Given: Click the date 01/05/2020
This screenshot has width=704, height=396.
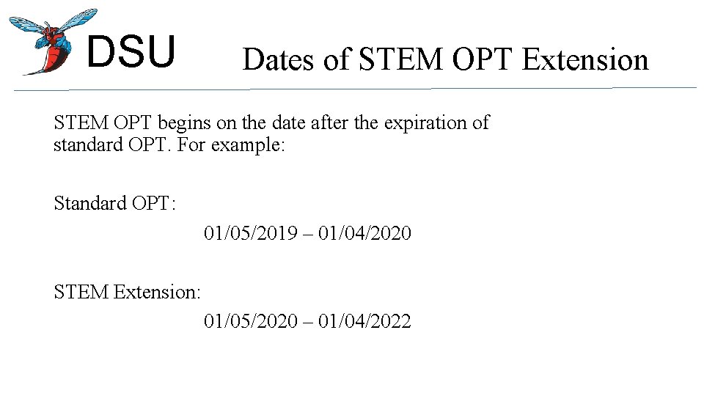Looking at the screenshot, I should tap(251, 321).
